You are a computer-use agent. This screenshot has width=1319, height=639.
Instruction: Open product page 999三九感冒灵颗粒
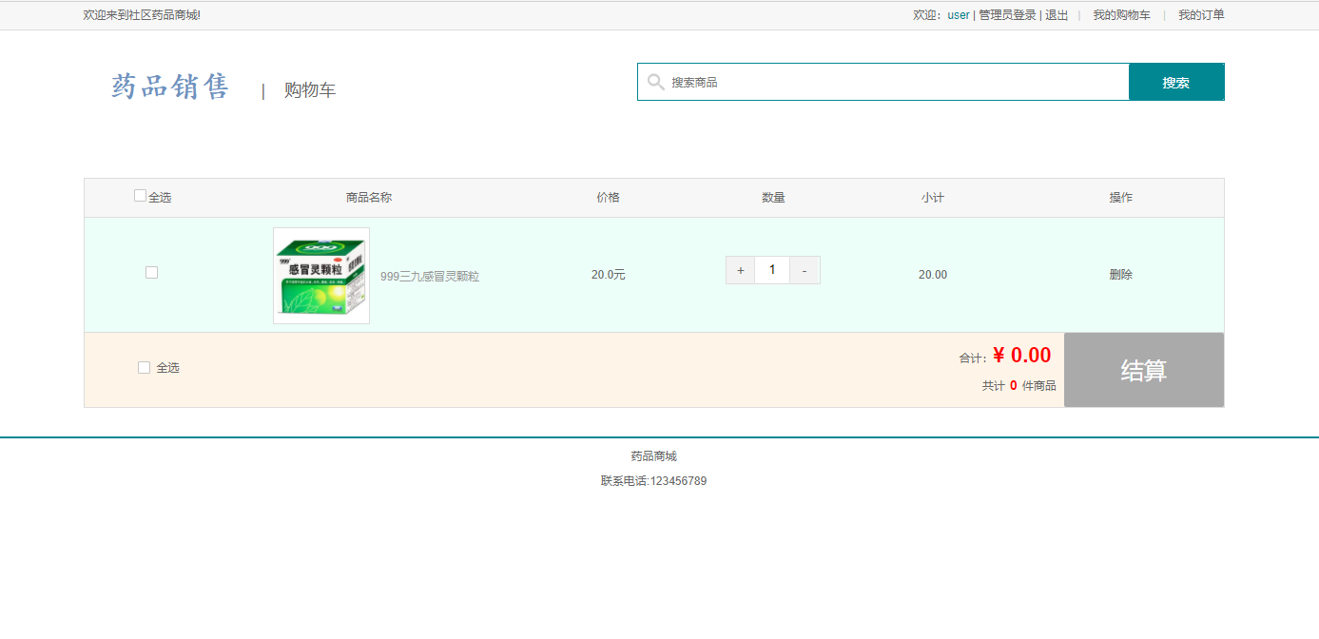pyautogui.click(x=427, y=275)
